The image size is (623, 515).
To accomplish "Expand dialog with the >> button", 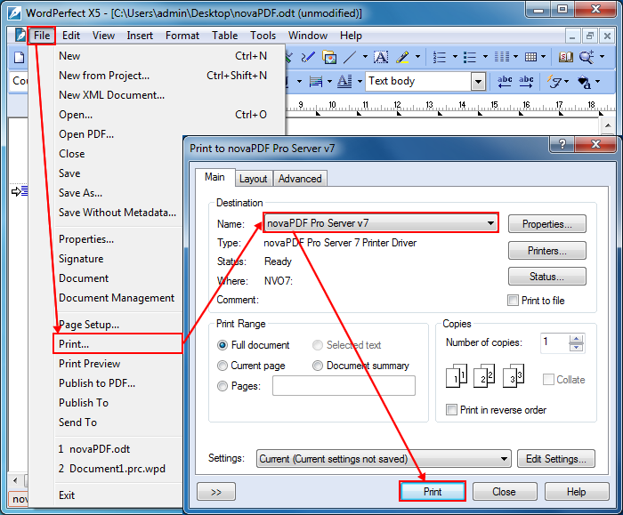I will (x=215, y=492).
